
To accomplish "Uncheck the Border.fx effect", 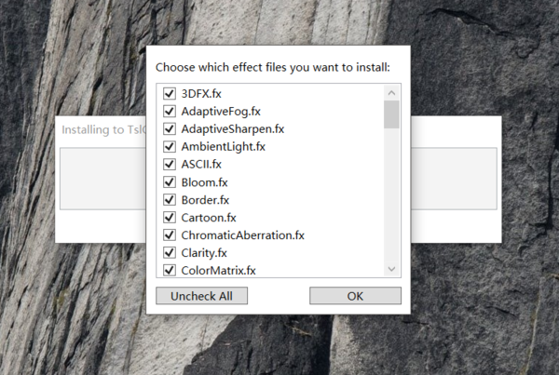I will coord(170,200).
